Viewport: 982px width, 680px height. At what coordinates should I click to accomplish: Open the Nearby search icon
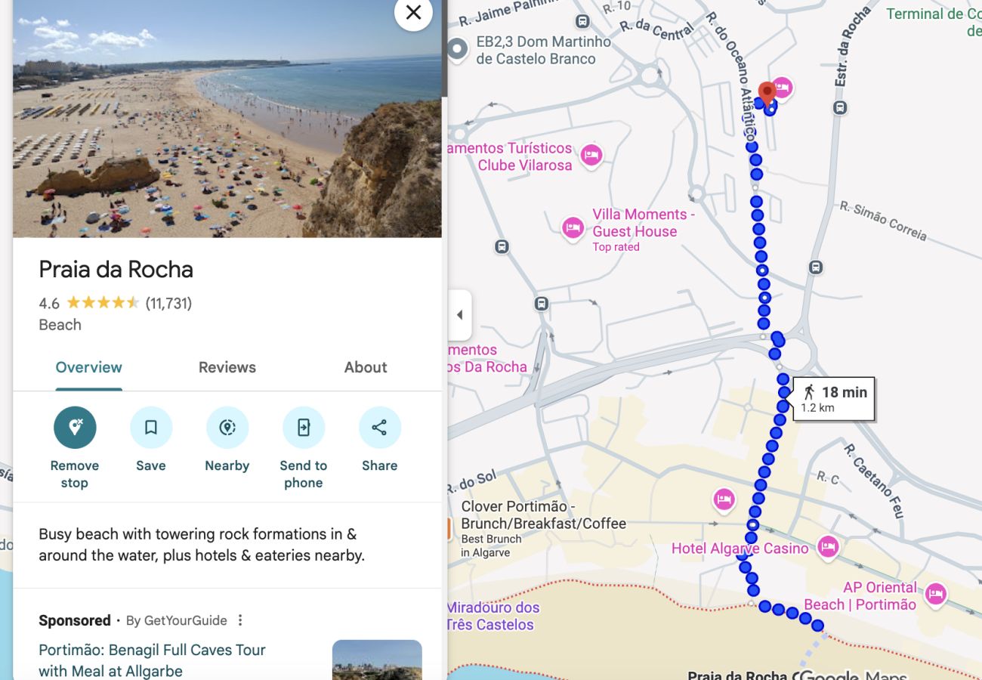227,427
